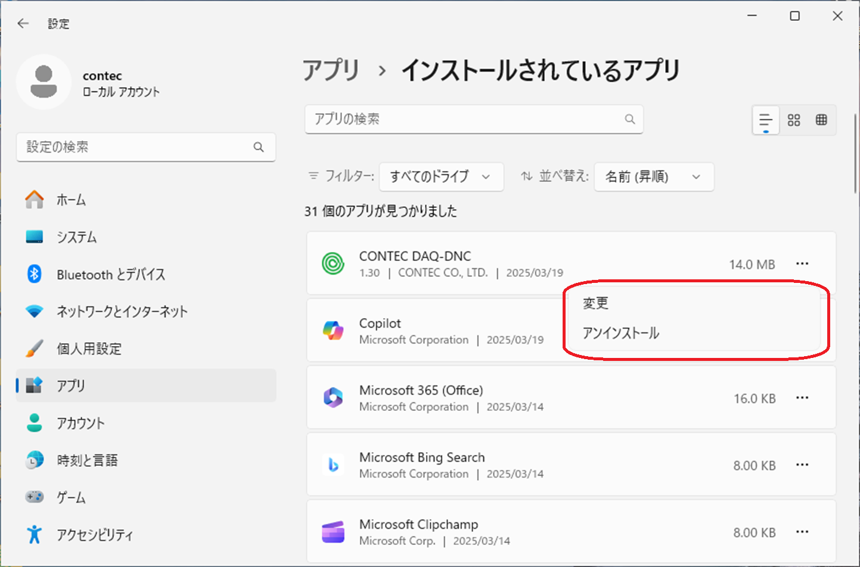Click the vertical scrollbar of app list
860x567 pixels.
(x=855, y=154)
